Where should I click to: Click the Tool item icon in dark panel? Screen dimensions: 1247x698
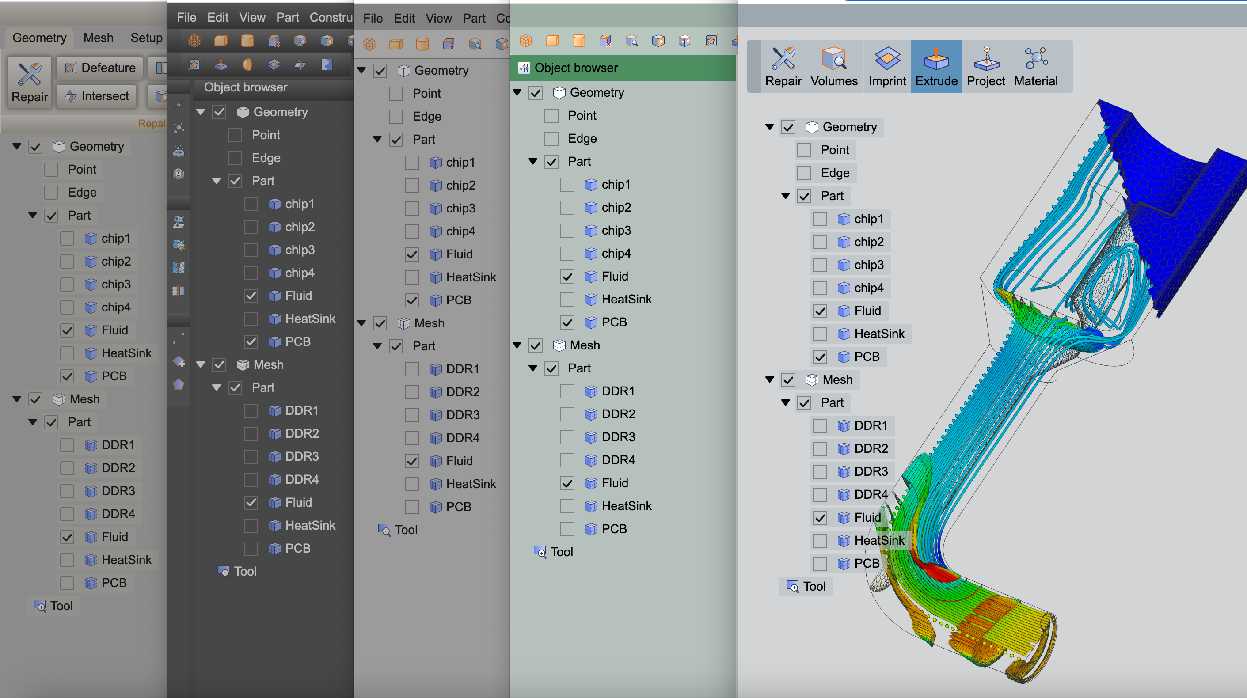223,572
